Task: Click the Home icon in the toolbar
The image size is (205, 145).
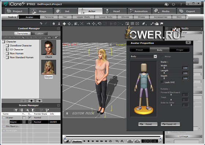Action: [54, 24]
